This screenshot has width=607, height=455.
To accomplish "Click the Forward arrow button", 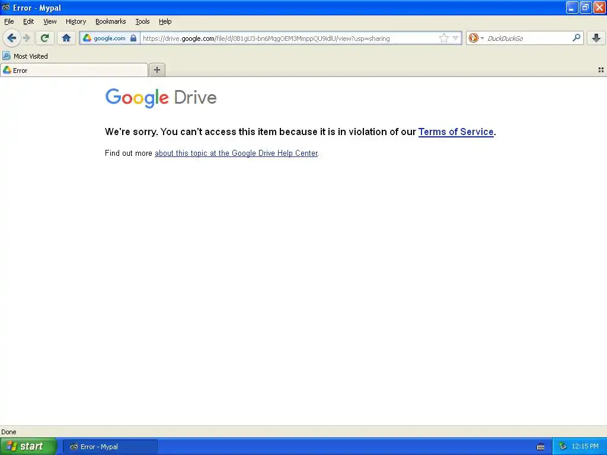I will (27, 38).
